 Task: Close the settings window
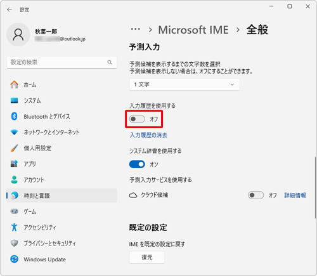307,6
